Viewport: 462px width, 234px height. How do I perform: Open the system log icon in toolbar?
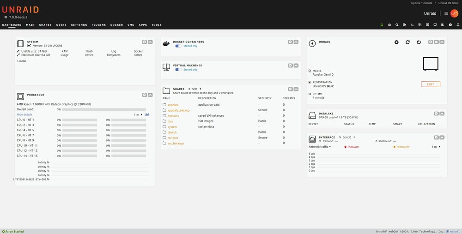443,25
